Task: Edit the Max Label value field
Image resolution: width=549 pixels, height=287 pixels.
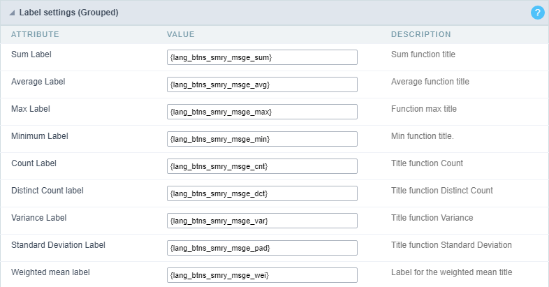Action: [x=262, y=112]
